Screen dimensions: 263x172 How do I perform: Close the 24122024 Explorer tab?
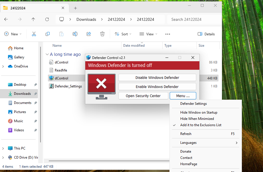[63, 8]
